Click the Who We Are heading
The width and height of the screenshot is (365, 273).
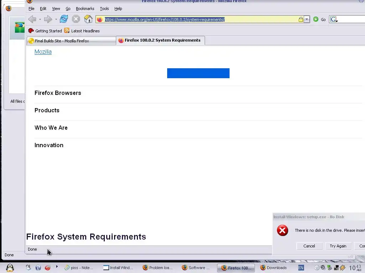(51, 128)
